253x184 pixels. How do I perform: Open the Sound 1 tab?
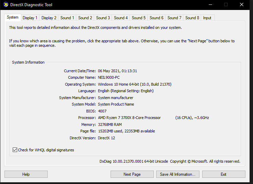tap(67, 18)
